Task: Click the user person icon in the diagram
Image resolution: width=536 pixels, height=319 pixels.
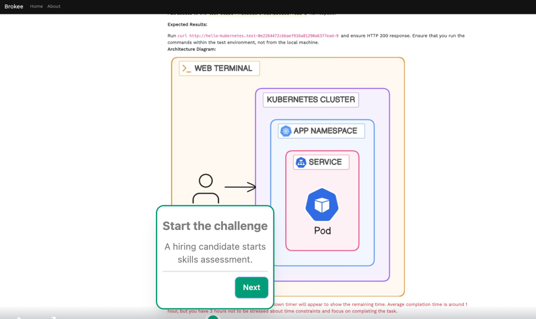Action: 206,189
